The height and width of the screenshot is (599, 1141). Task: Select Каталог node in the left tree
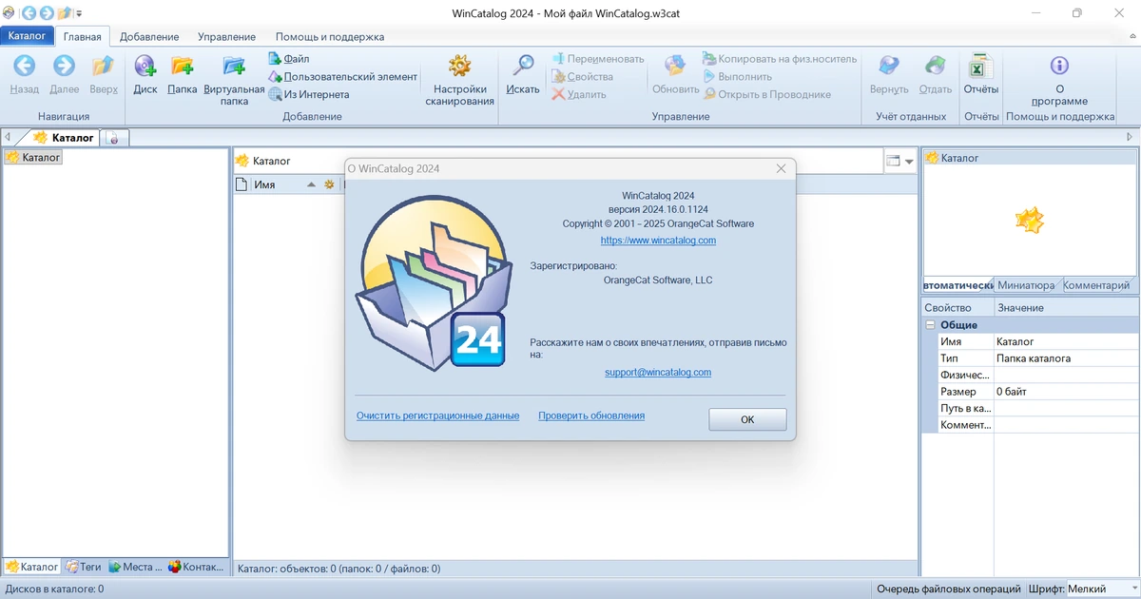[x=33, y=157]
